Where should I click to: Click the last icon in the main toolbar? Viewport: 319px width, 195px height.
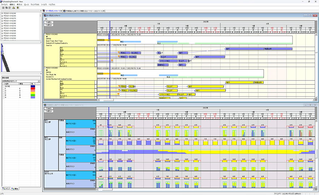click(x=17, y=7)
